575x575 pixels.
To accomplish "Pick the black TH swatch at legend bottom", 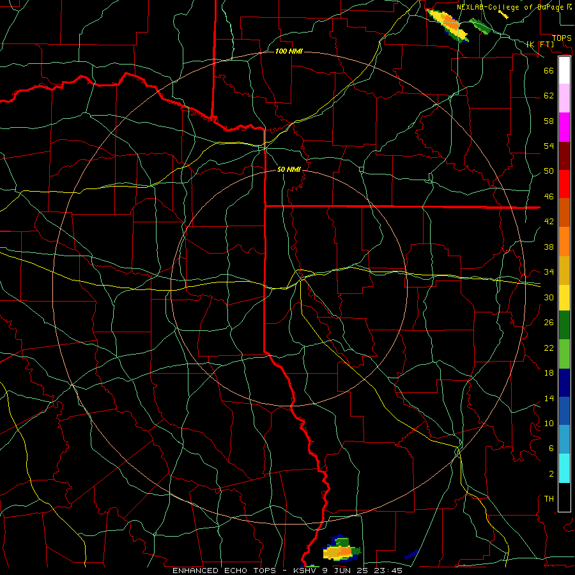I will (564, 497).
